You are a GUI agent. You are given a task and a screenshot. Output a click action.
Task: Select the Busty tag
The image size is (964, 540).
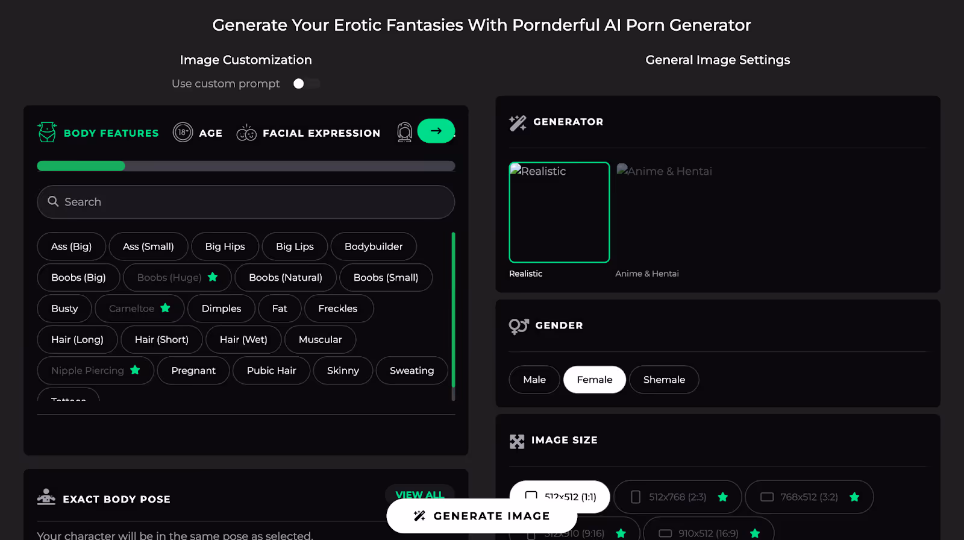pyautogui.click(x=64, y=309)
